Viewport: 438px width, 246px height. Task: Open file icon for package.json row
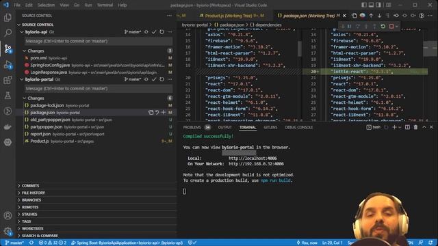pos(151,112)
